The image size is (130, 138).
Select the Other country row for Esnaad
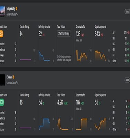click(121, 129)
